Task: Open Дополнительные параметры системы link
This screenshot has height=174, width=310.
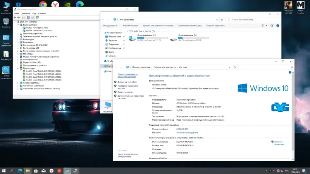Action: click(x=131, y=97)
